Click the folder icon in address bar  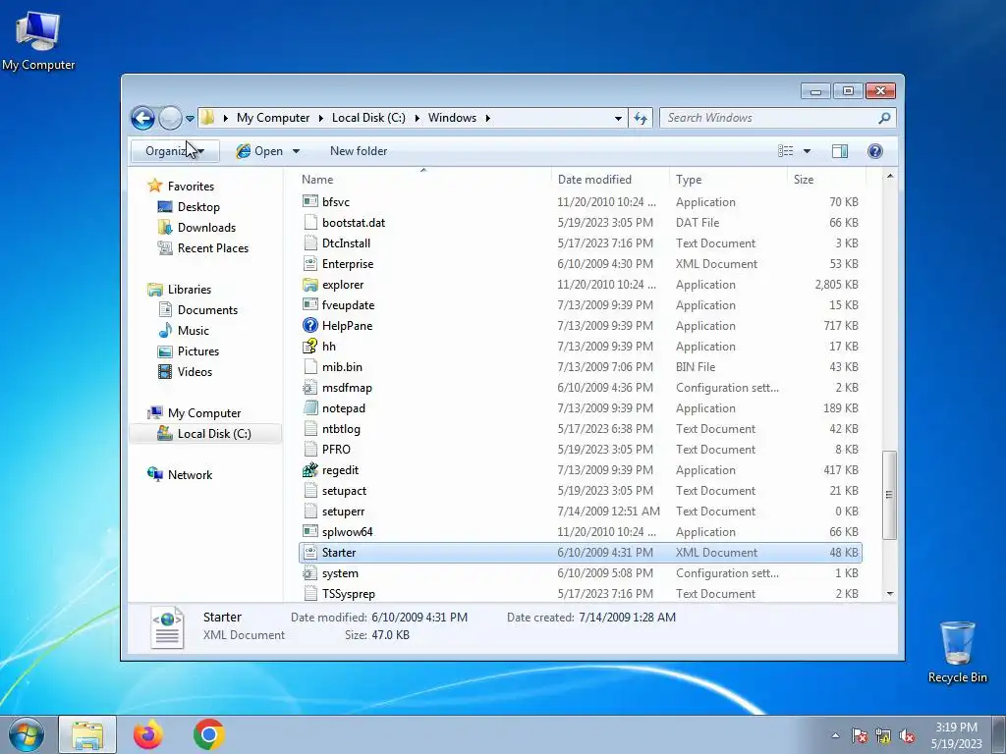click(207, 118)
